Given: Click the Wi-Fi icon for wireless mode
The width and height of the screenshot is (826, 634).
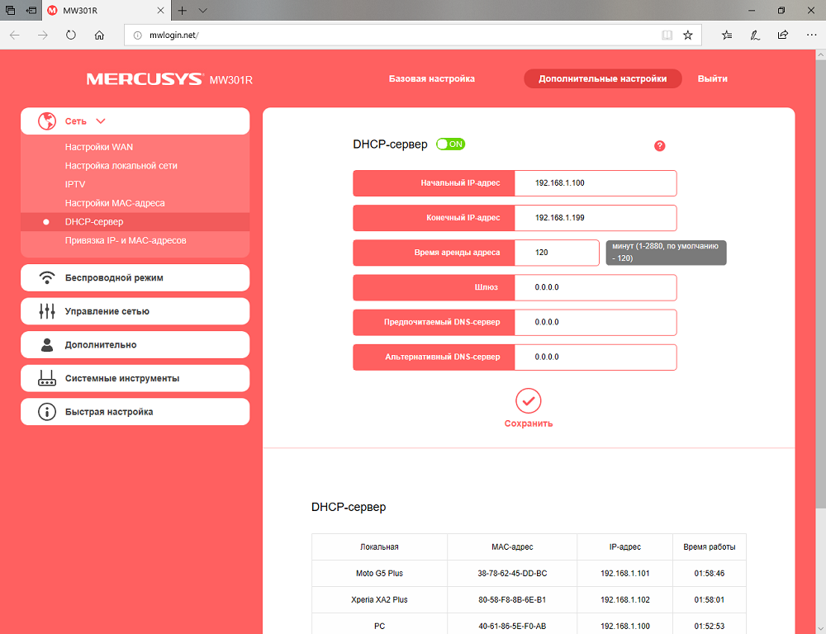Looking at the screenshot, I should [47, 277].
